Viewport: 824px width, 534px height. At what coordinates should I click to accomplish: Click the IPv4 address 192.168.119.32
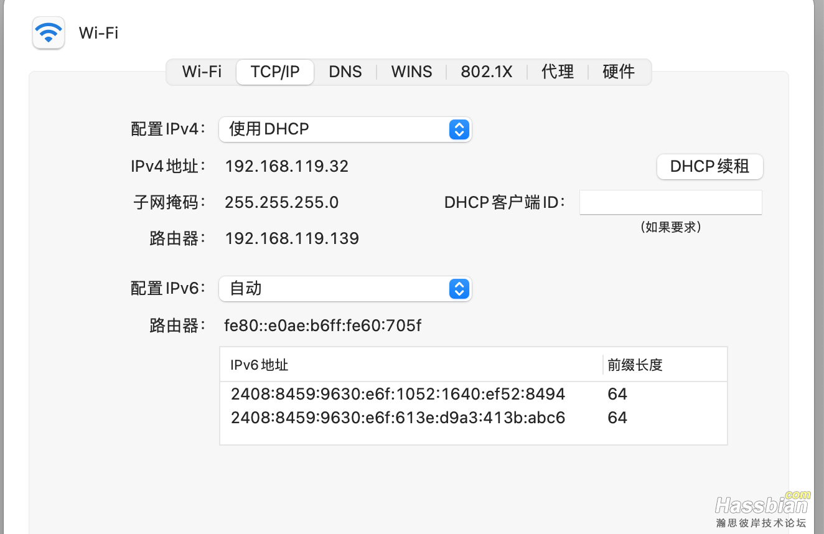[x=287, y=166]
